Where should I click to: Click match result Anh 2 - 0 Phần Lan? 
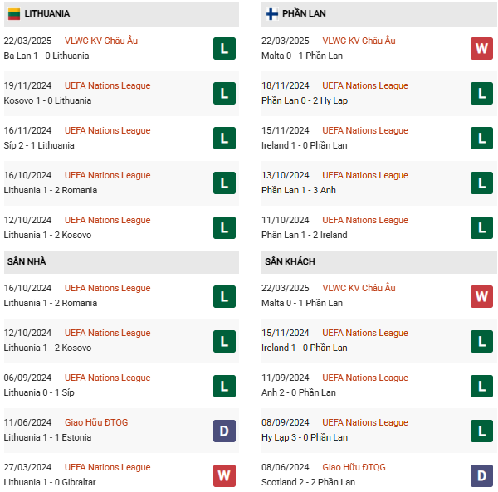click(299, 392)
